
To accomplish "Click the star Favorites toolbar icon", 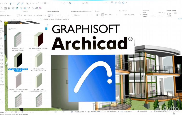I will click(2, 8).
